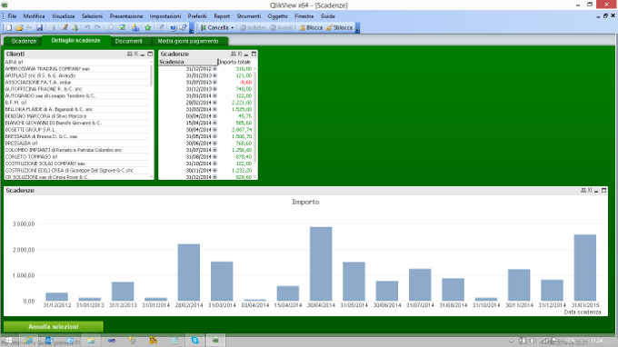
Task: Click the Importo totale column header
Action: (234, 62)
